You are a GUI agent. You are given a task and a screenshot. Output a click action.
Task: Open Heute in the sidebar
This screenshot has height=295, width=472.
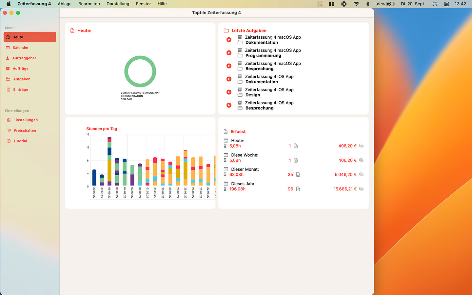(x=30, y=37)
